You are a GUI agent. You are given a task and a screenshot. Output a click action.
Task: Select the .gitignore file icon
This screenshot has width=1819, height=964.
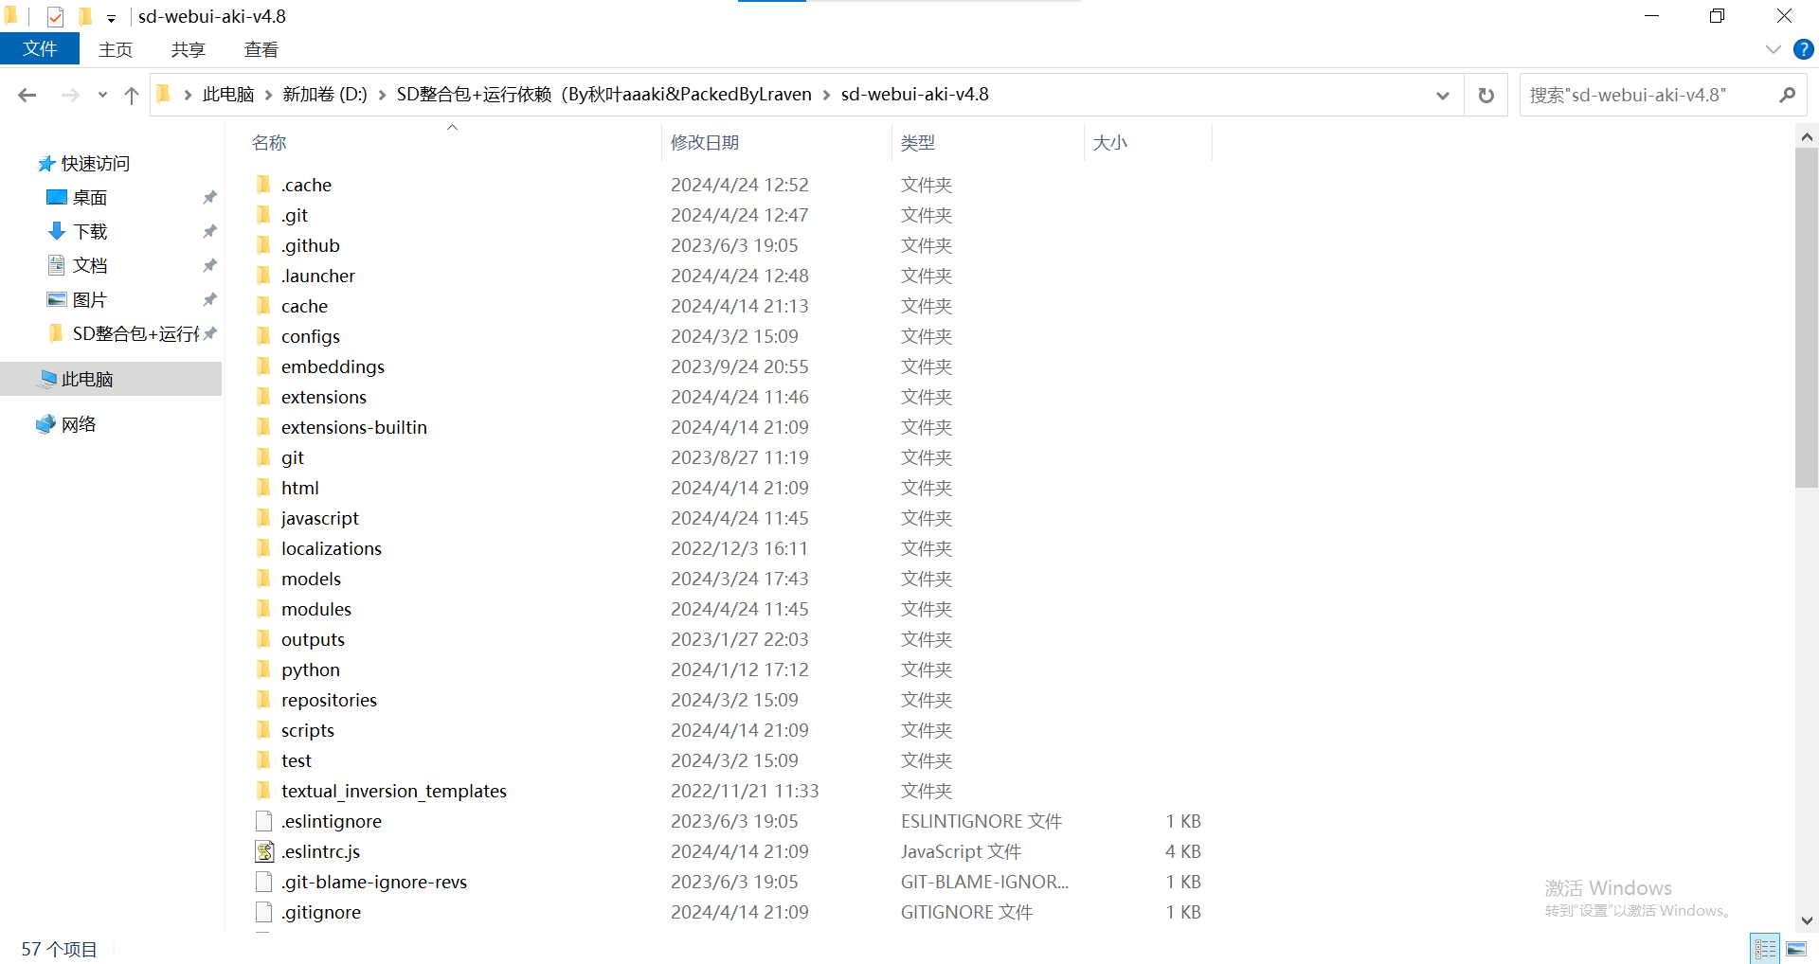click(x=264, y=912)
